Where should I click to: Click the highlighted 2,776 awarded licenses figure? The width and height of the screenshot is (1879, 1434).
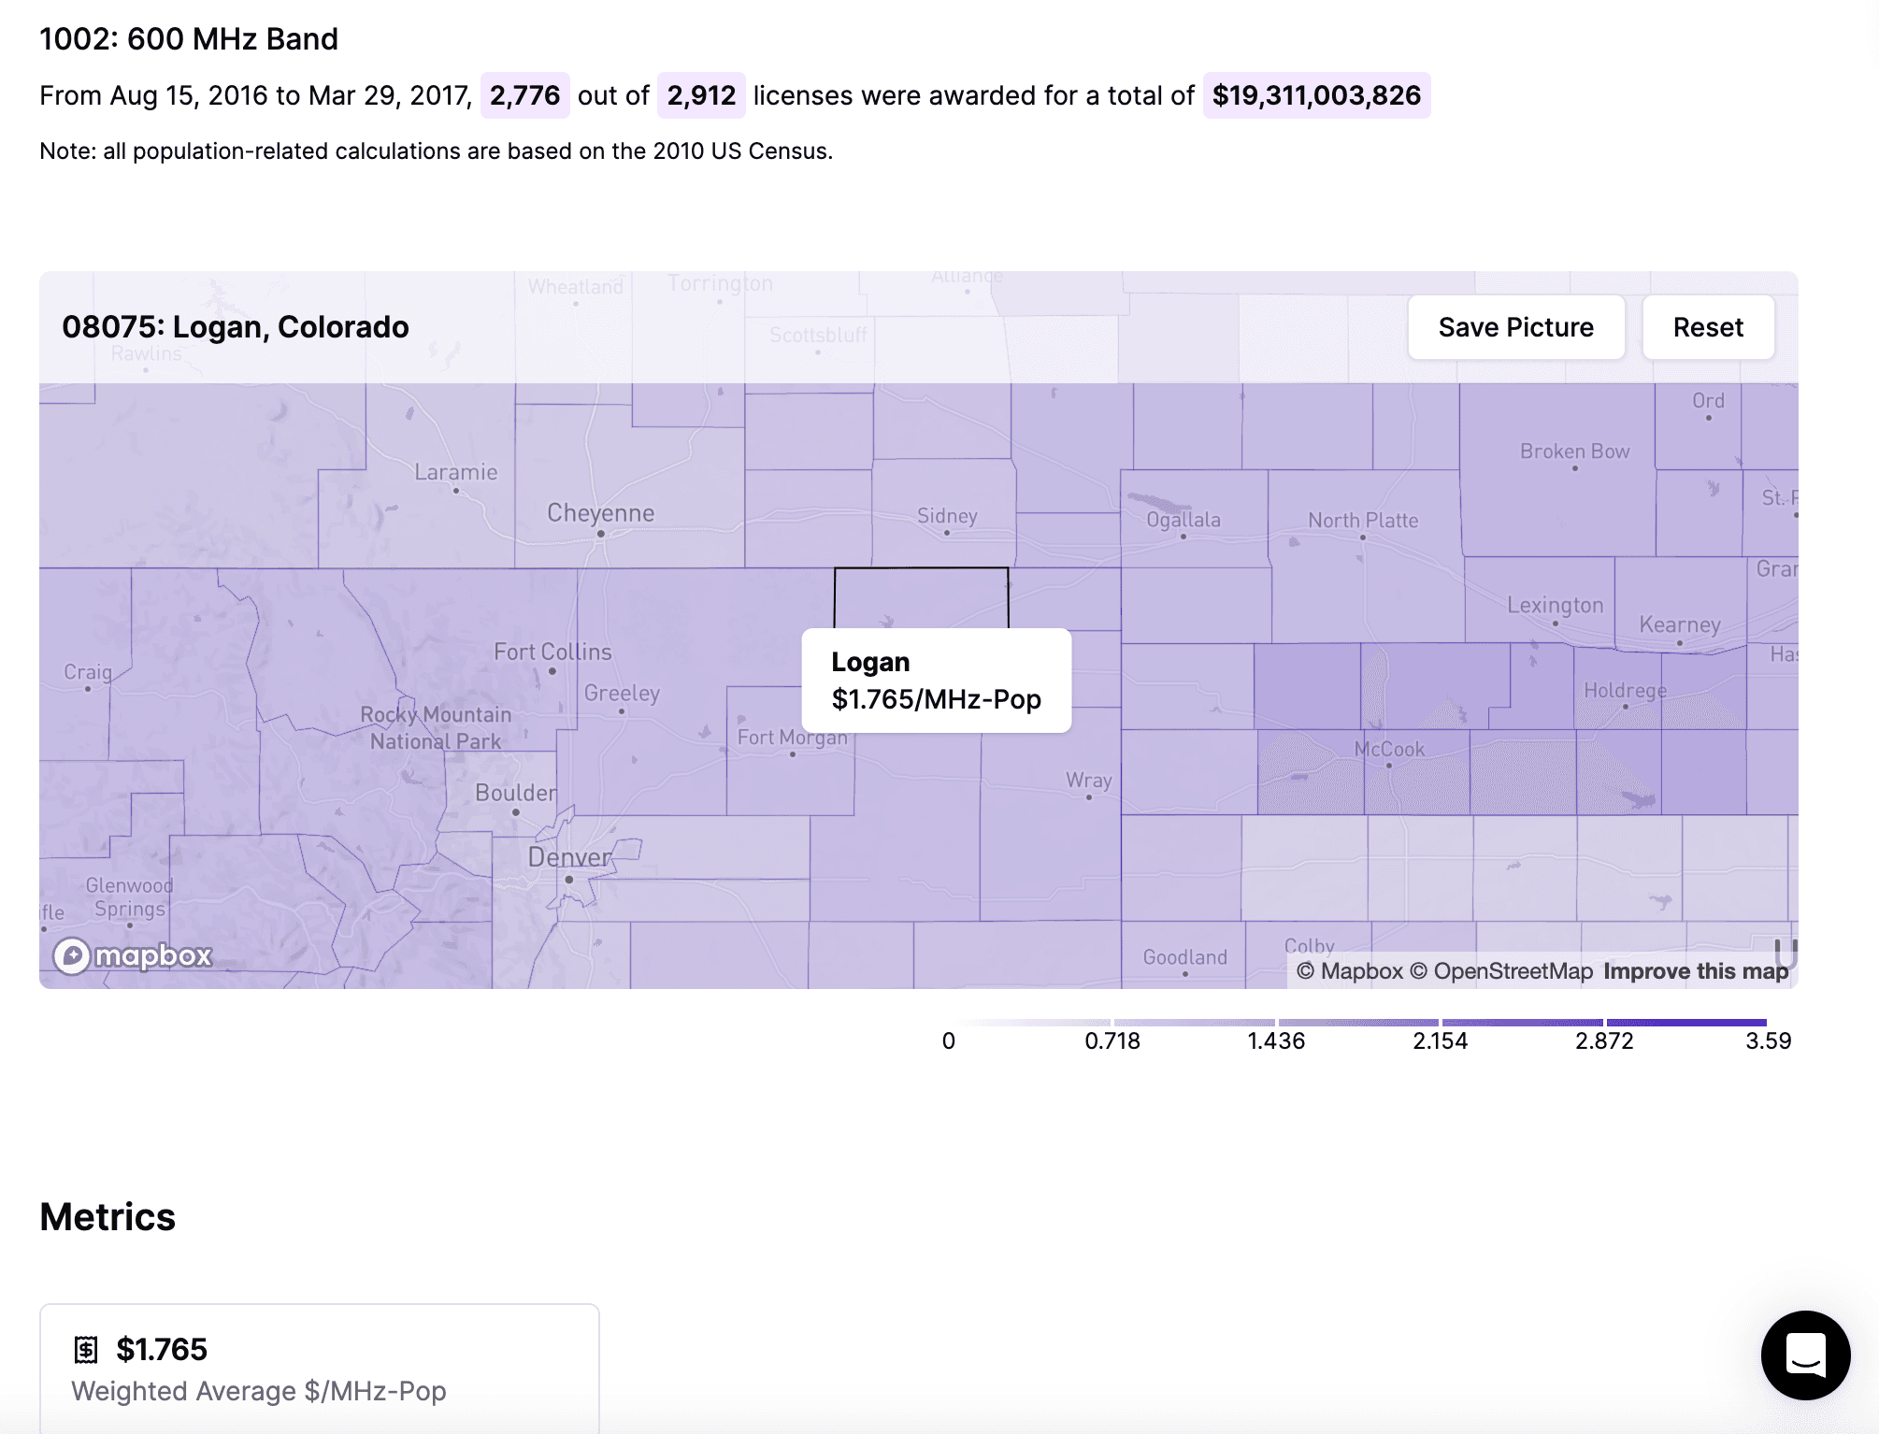(524, 95)
